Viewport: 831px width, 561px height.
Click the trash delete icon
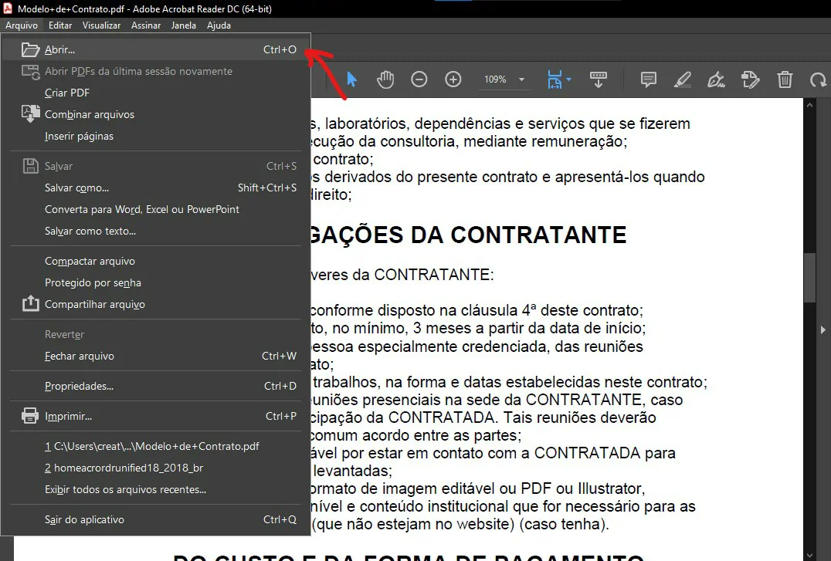[785, 79]
